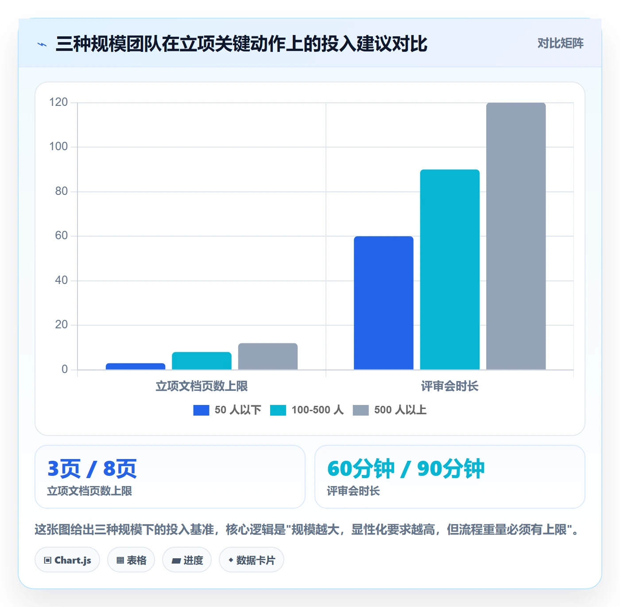Click the gray 评审会时长 bar reaching 120
This screenshot has width=620, height=607.
coord(516,236)
